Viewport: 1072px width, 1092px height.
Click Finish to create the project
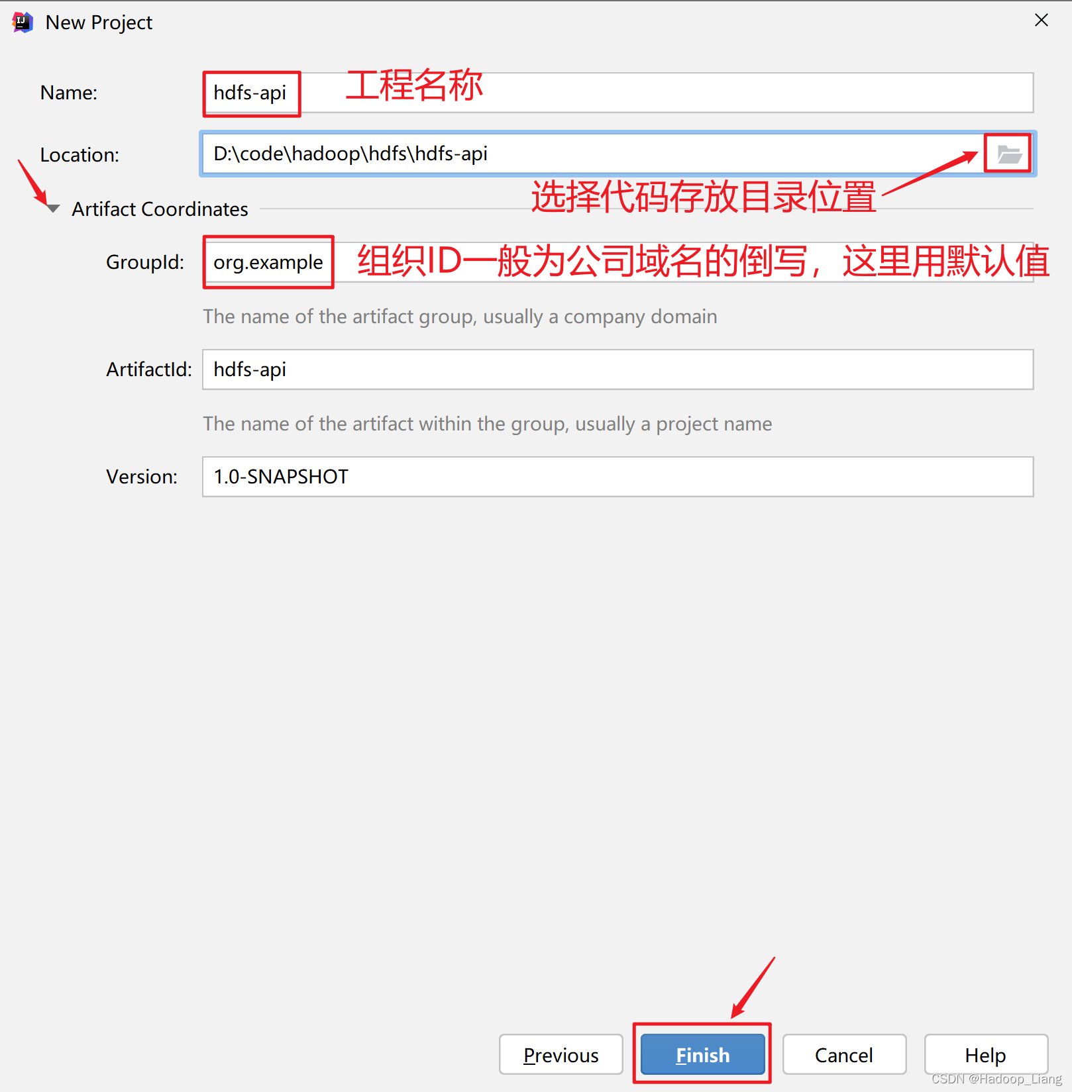[703, 1054]
